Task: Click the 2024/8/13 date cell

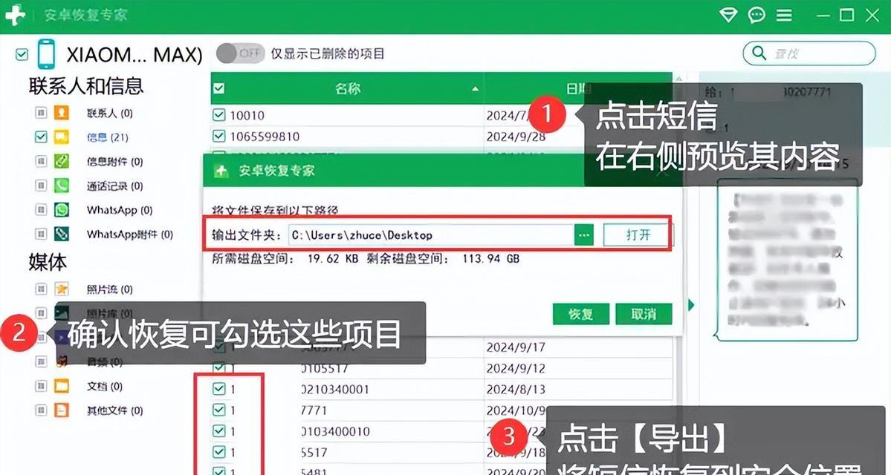Action: click(x=516, y=390)
